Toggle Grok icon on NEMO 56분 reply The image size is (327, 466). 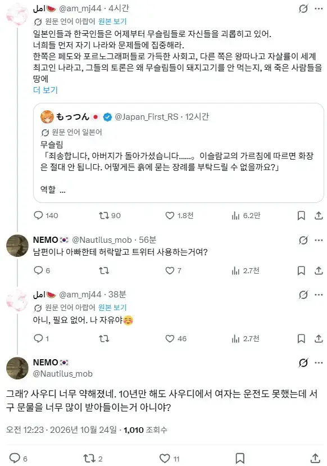coord(303,240)
